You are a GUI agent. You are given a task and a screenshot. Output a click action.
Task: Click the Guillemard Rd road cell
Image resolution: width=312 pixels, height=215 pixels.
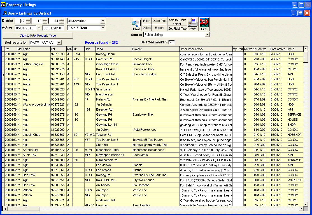click(114, 200)
